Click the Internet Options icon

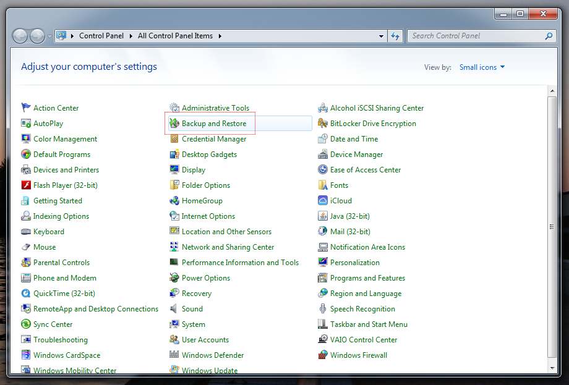[x=174, y=216]
